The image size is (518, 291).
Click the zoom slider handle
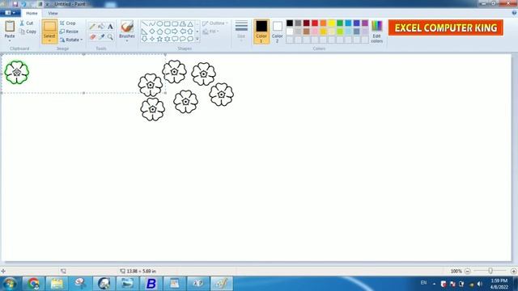pyautogui.click(x=490, y=271)
